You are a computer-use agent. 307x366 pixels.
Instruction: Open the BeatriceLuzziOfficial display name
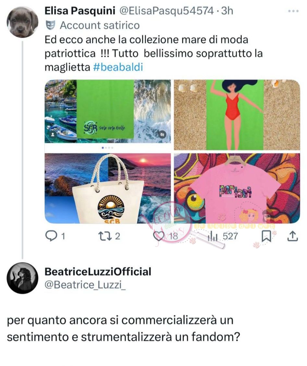98,272
